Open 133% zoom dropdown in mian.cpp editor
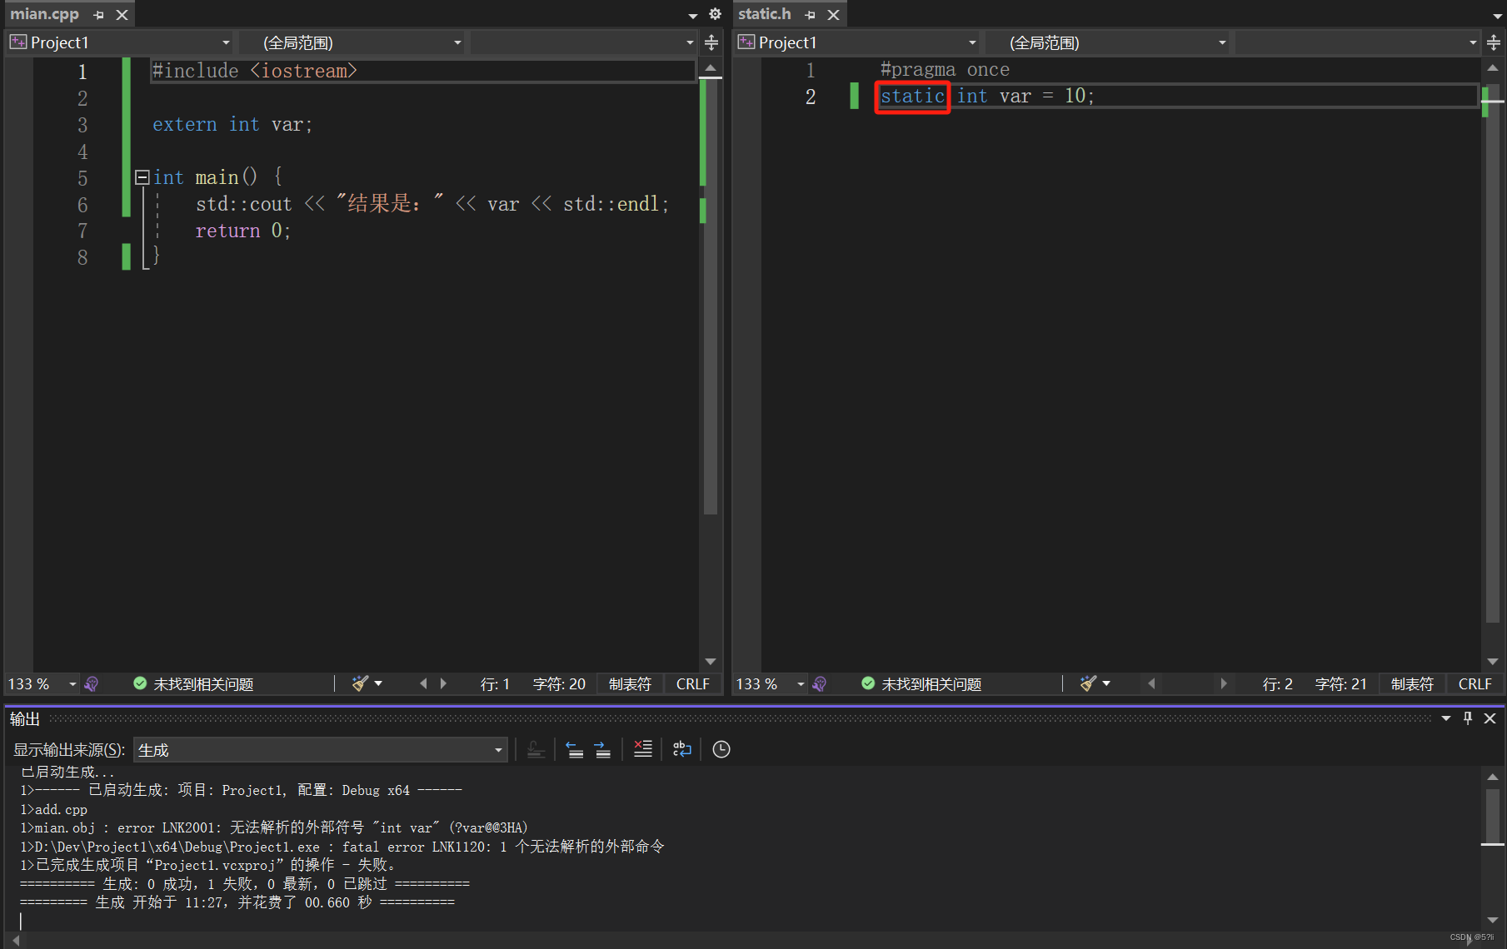The width and height of the screenshot is (1507, 949). coord(72,684)
